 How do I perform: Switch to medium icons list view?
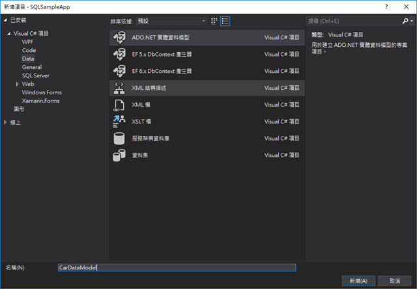pyautogui.click(x=225, y=21)
